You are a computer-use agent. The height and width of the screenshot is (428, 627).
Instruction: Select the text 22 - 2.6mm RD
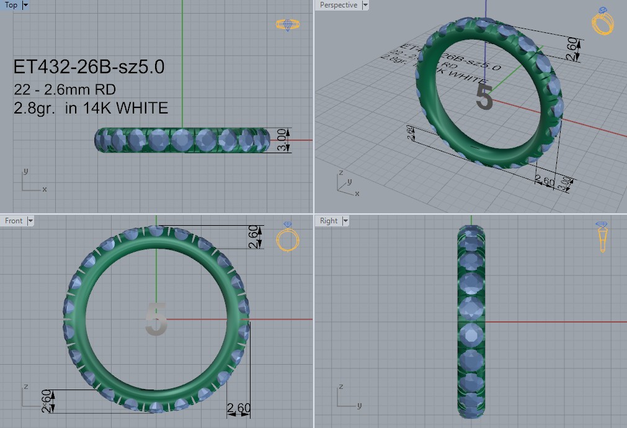pos(64,89)
